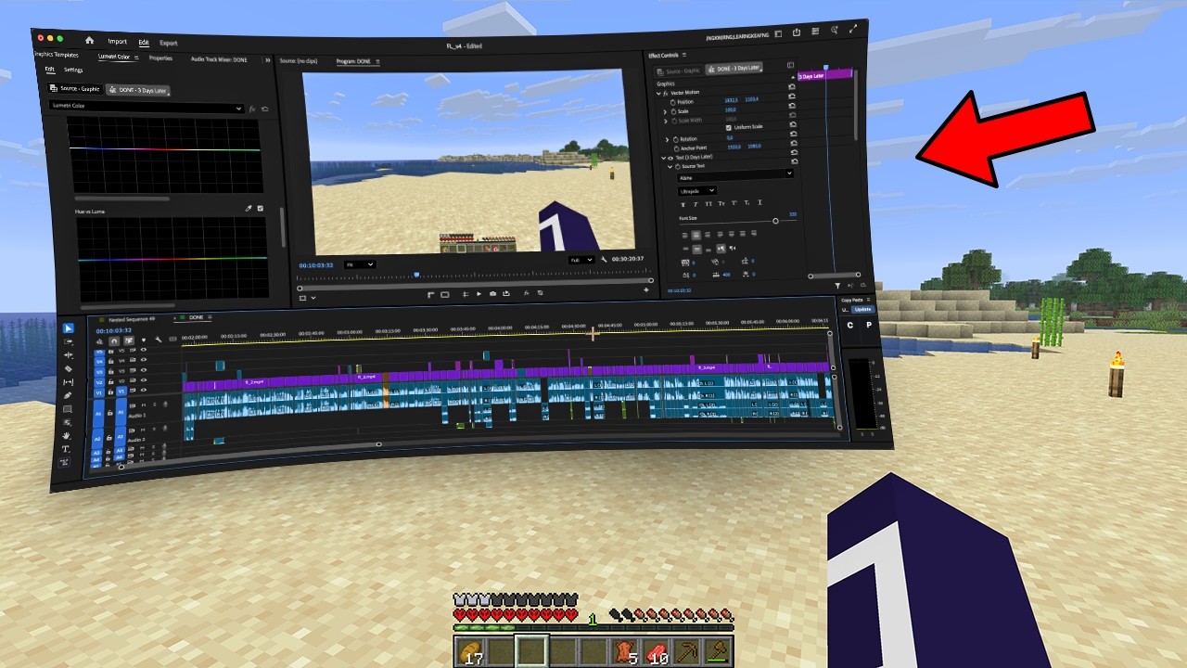Select the pickaxe slot in Minecraft hotbar
This screenshot has width=1187, height=668.
pos(689,651)
